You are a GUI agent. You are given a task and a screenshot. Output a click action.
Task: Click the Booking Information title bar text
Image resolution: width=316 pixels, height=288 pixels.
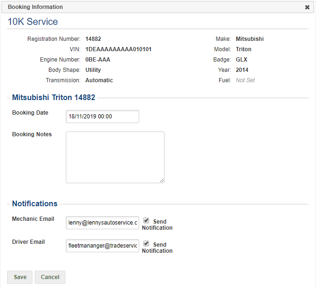pyautogui.click(x=35, y=7)
